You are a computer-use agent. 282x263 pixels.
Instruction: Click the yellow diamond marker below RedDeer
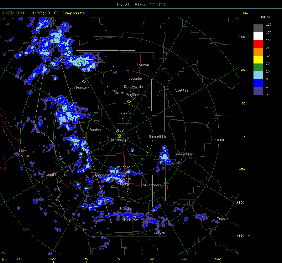pyautogui.click(x=129, y=102)
